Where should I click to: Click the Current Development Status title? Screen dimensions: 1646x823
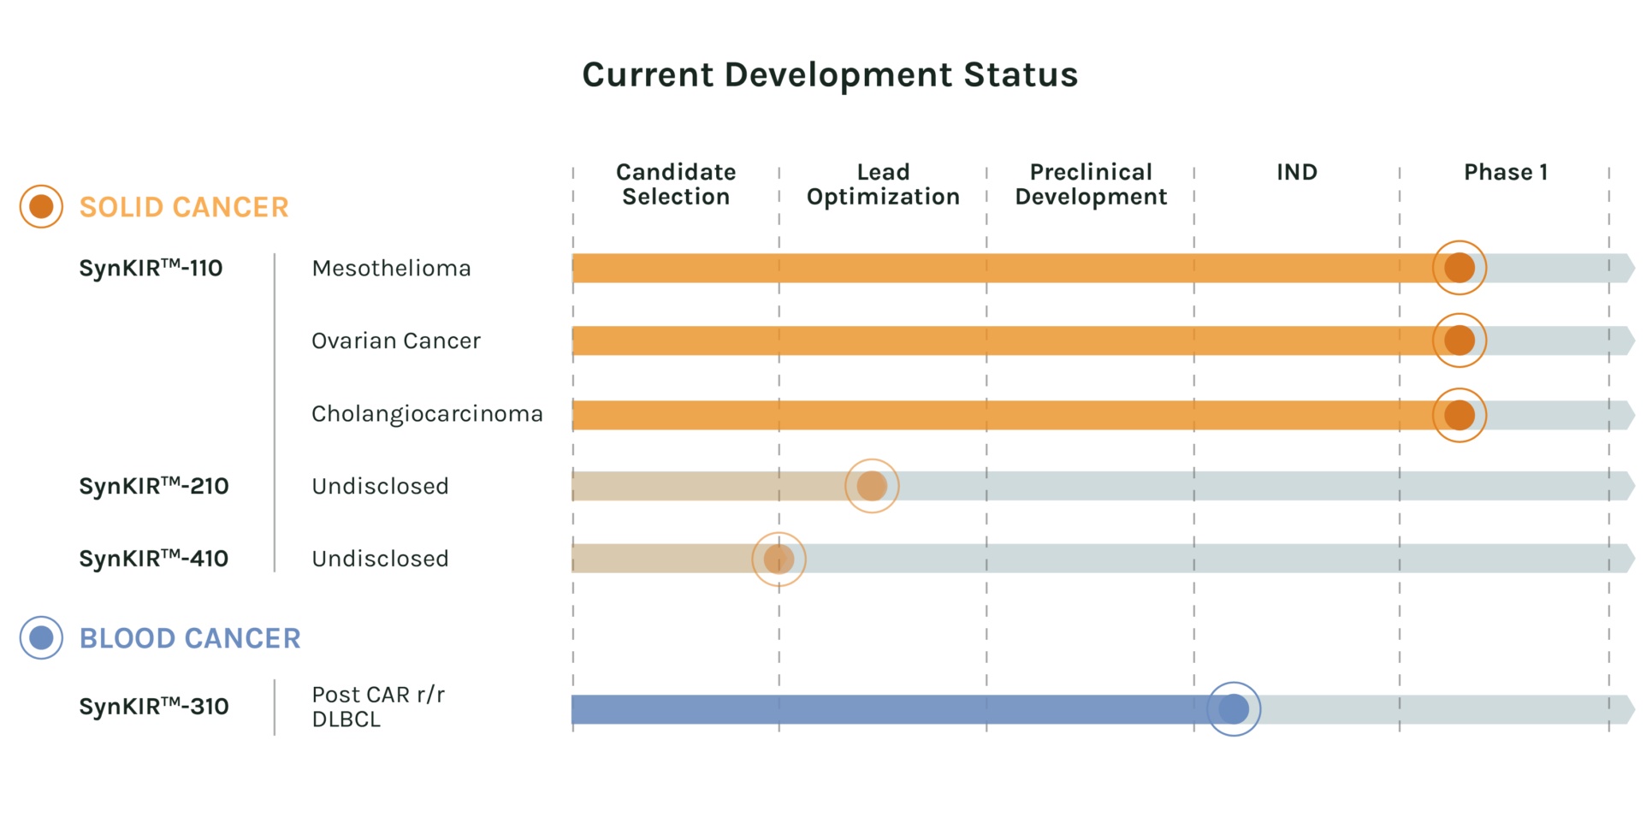click(830, 74)
